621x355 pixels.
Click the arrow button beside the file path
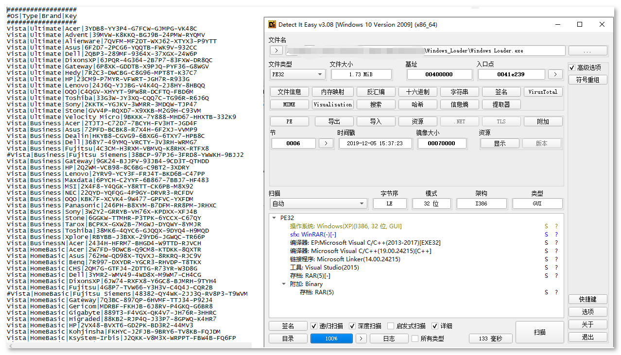[276, 51]
